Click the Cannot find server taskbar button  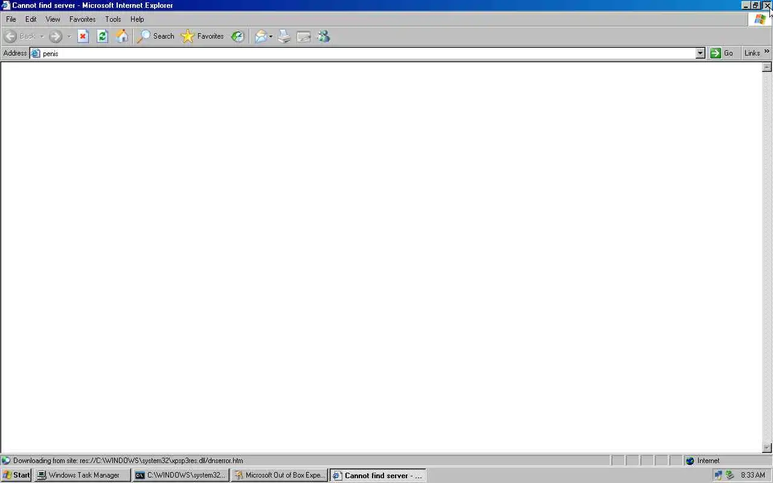[378, 475]
